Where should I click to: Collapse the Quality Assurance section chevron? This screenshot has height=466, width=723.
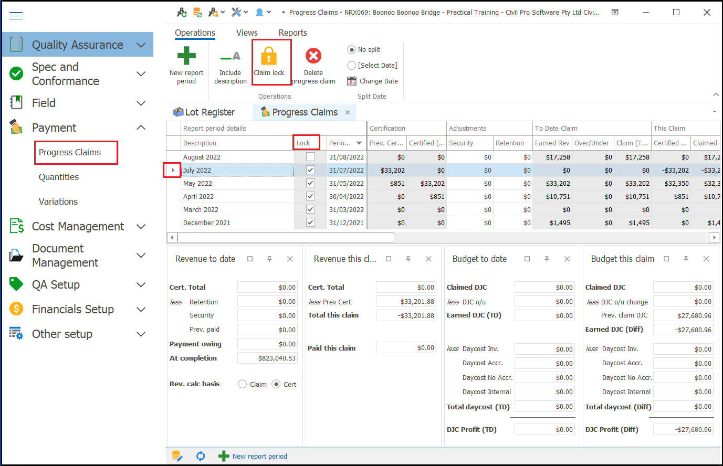click(x=141, y=45)
